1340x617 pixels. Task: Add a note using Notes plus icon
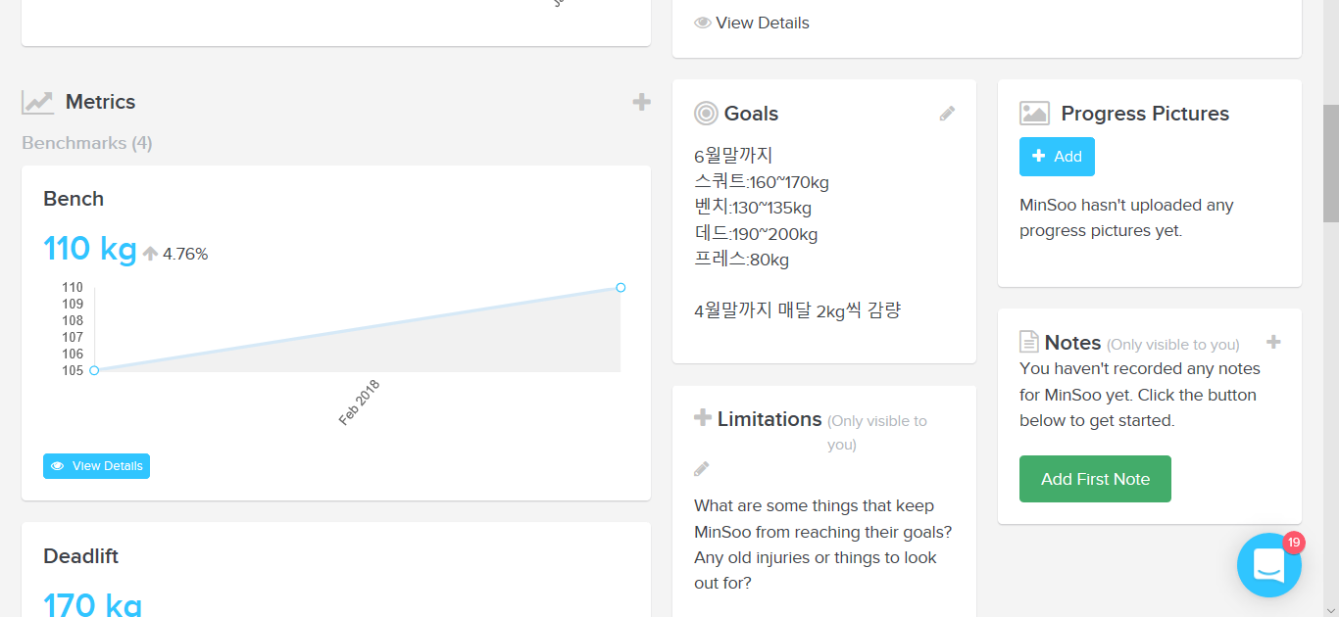coord(1273,342)
